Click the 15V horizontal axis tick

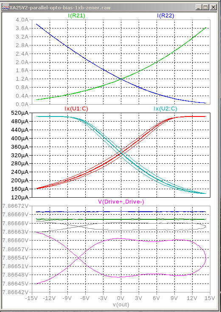click(x=210, y=298)
